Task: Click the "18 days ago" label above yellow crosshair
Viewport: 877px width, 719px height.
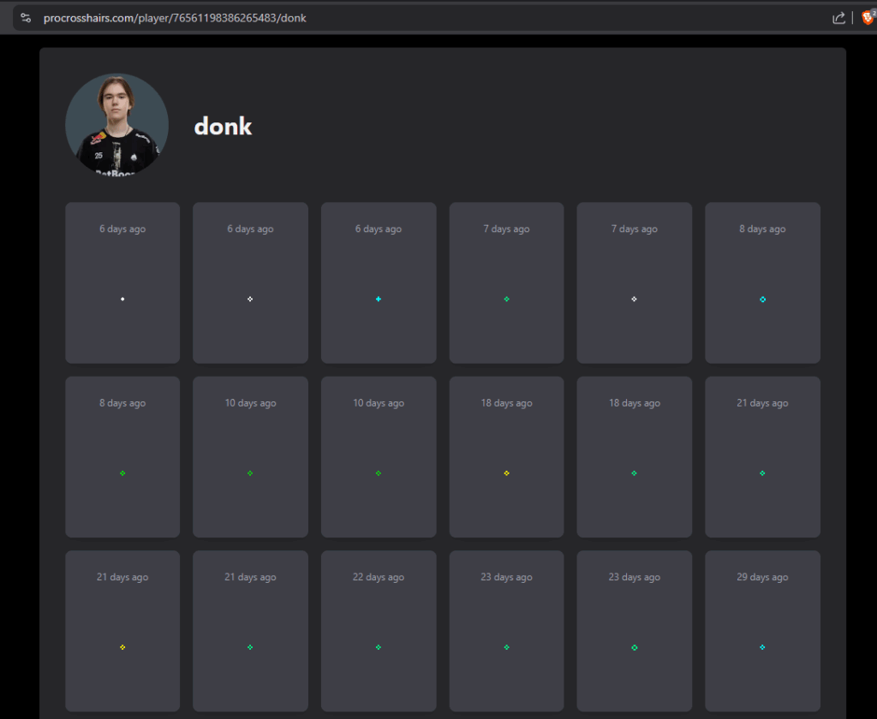Action: [506, 403]
